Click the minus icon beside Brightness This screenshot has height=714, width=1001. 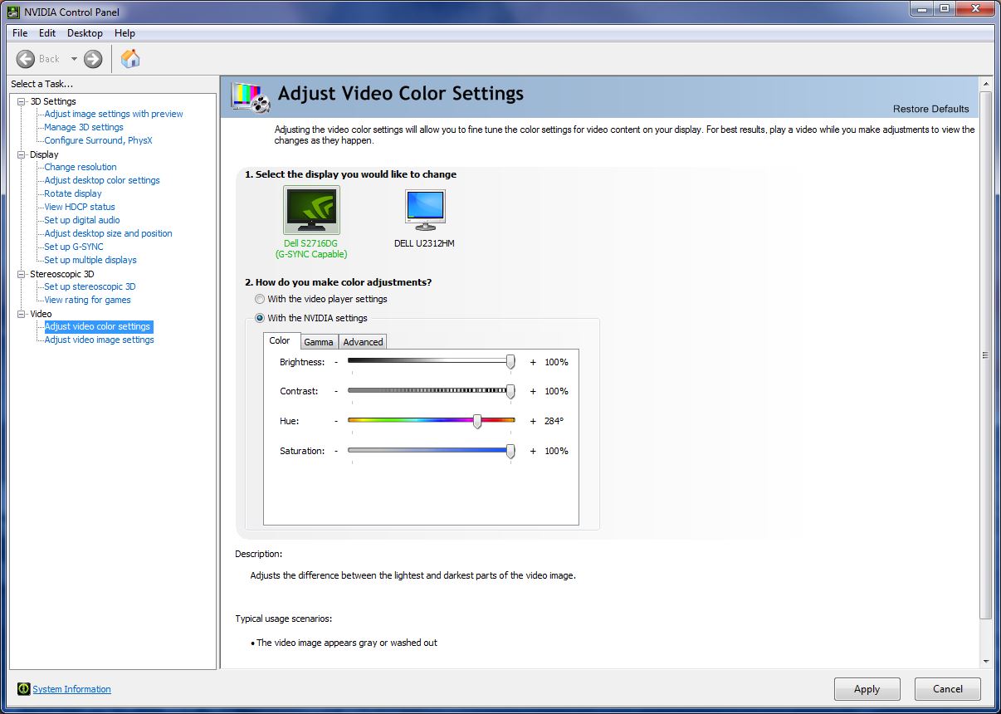[336, 362]
